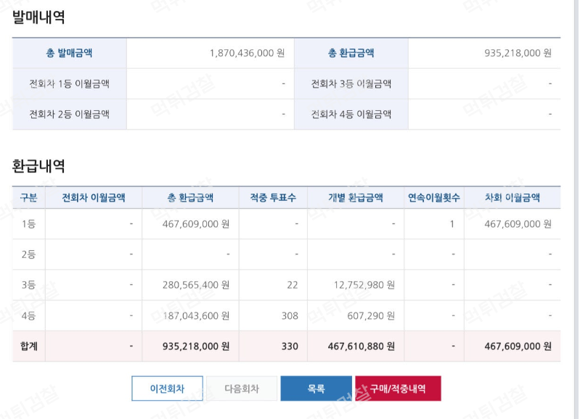Open the 목록 list button
This screenshot has width=580, height=419.
pos(316,389)
